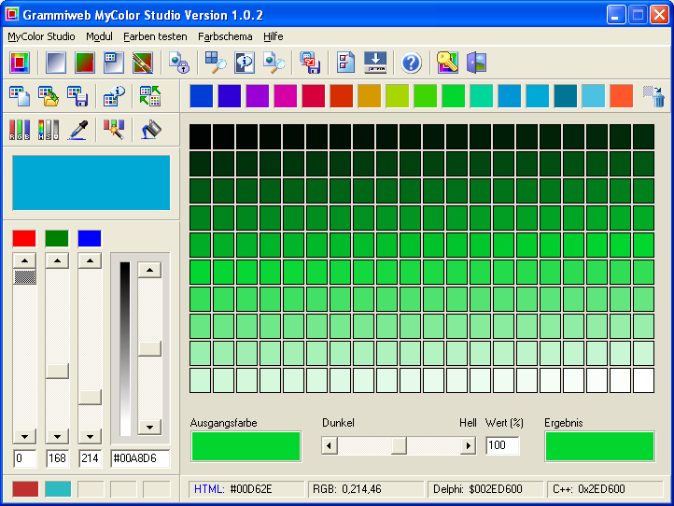Pick the purple palette swatch
Image resolution: width=674 pixels, height=506 pixels.
(x=257, y=96)
